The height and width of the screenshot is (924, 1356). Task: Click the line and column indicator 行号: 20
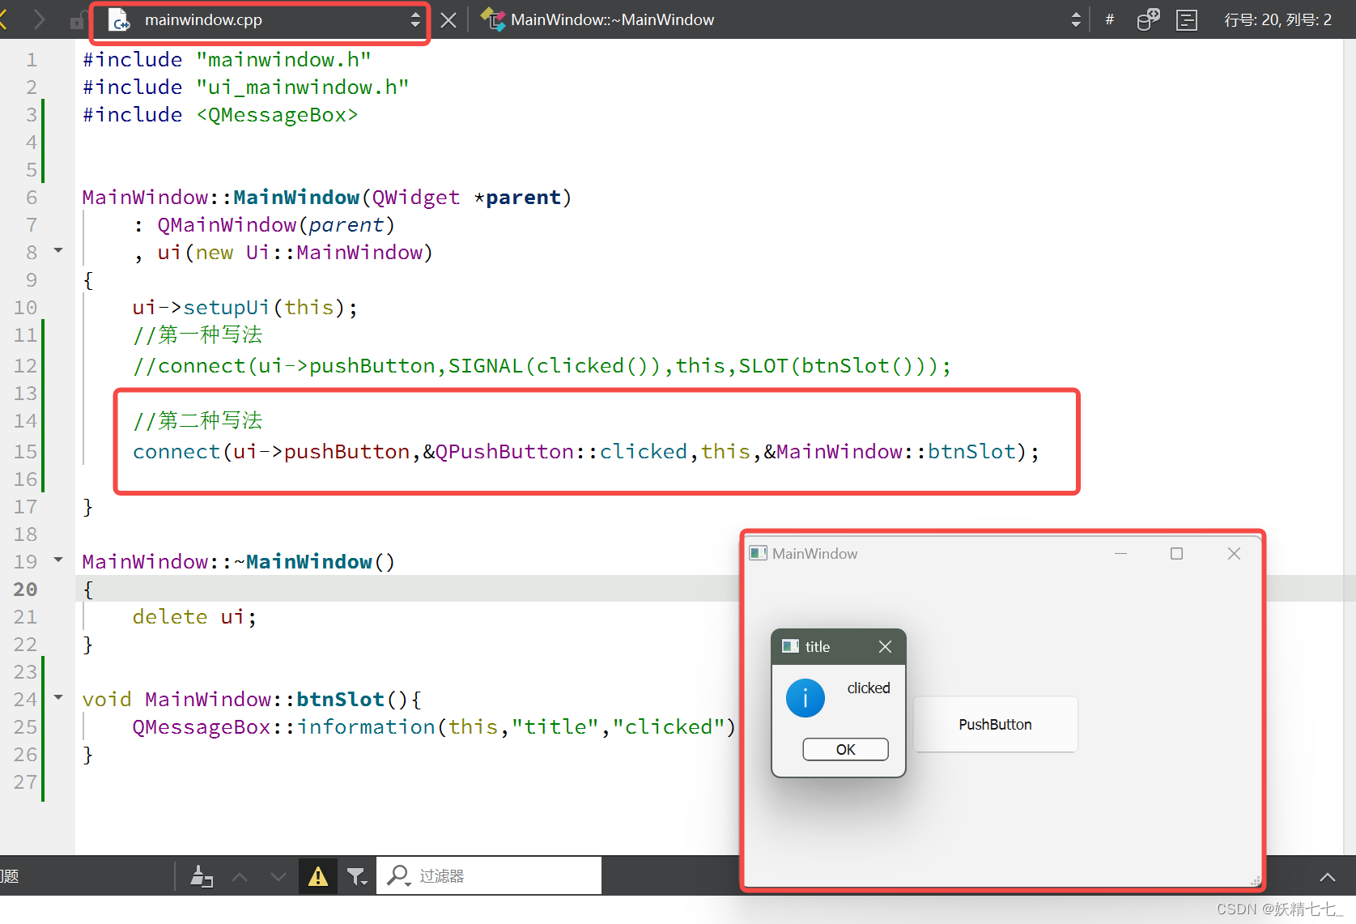pyautogui.click(x=1277, y=19)
